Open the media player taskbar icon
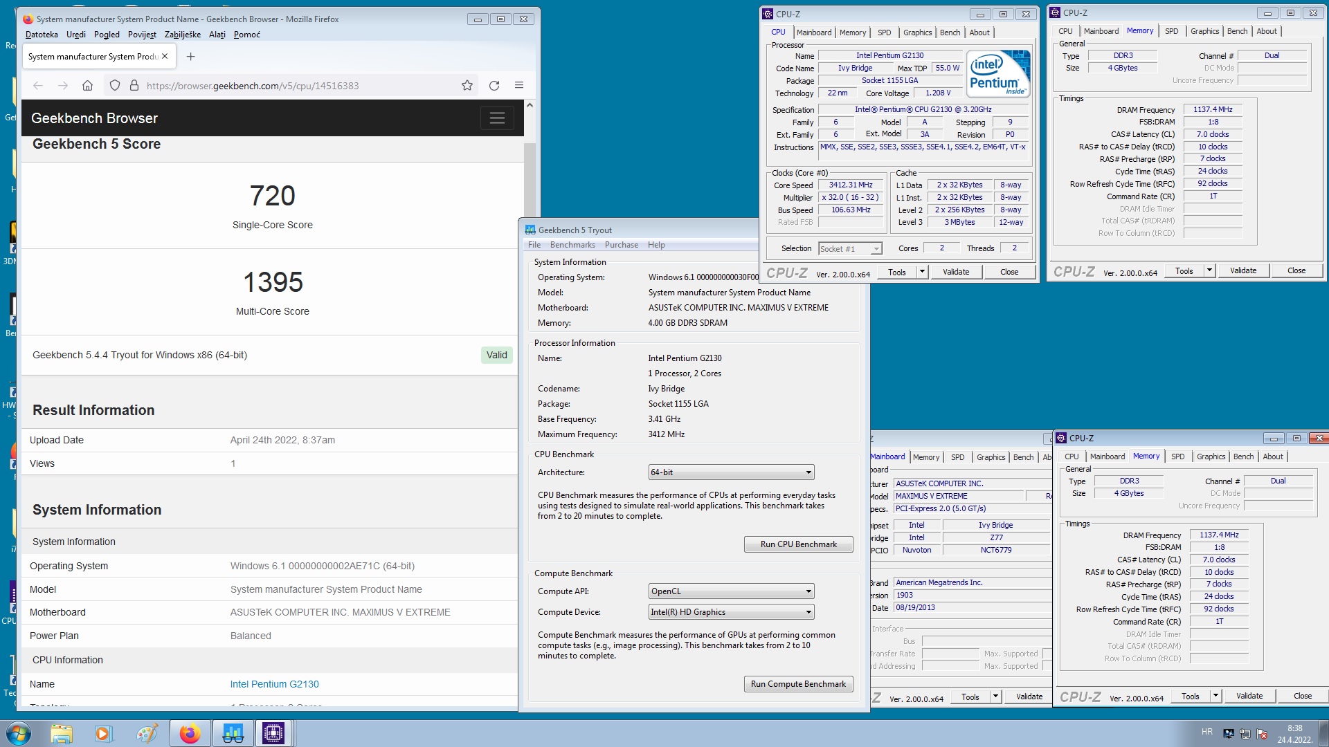Screen dimensions: 1329x747 103,733
